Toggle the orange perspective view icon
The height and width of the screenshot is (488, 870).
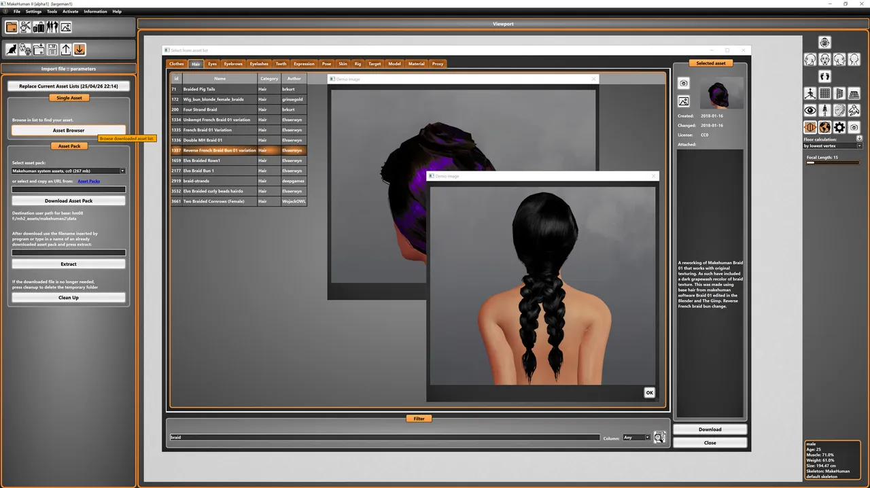[810, 127]
